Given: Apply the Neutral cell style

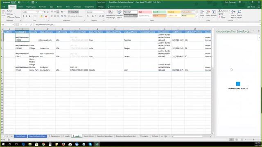Looking at the screenshot, I should [x=174, y=12].
